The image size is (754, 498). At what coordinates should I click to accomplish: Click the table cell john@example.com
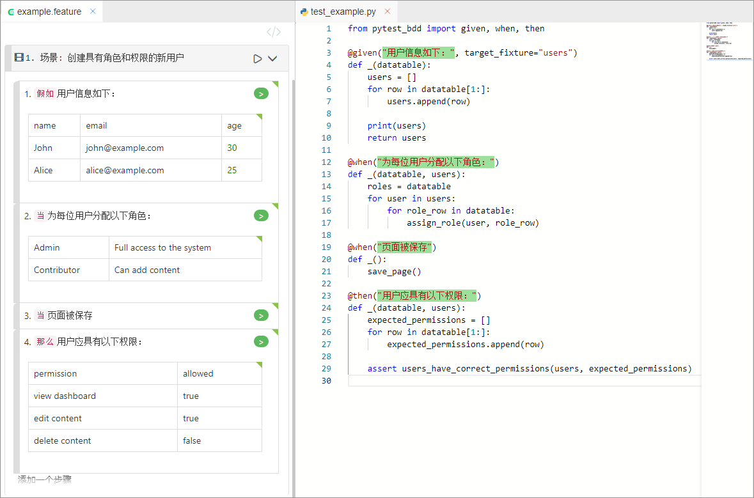[x=125, y=148]
